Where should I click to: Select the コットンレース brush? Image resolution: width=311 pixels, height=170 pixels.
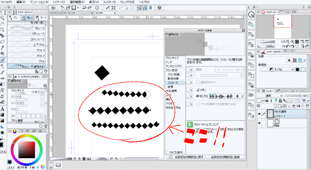tap(26, 39)
